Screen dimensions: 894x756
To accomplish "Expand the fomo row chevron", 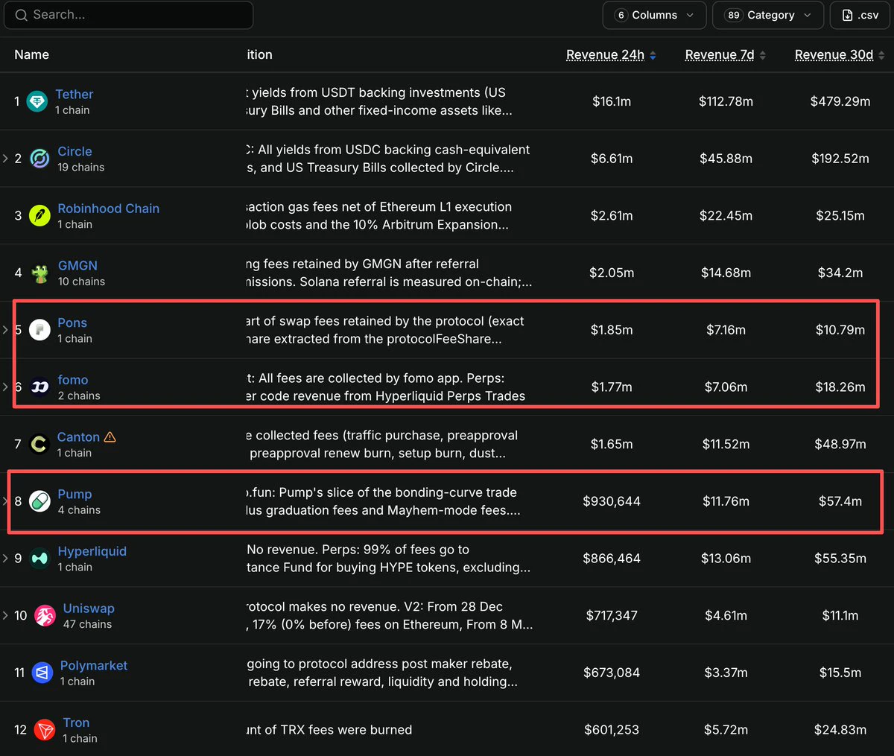I will 5,387.
